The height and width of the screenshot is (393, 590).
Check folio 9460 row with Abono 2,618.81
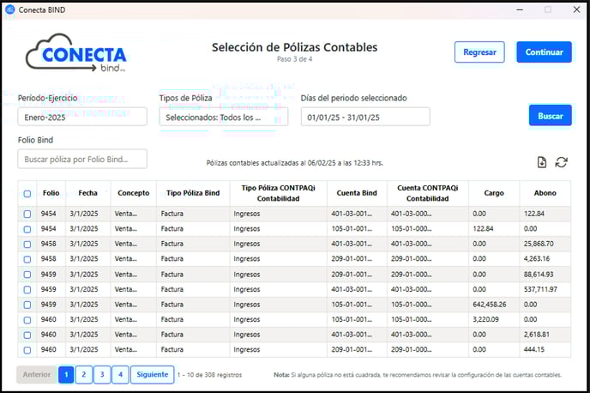(27, 335)
